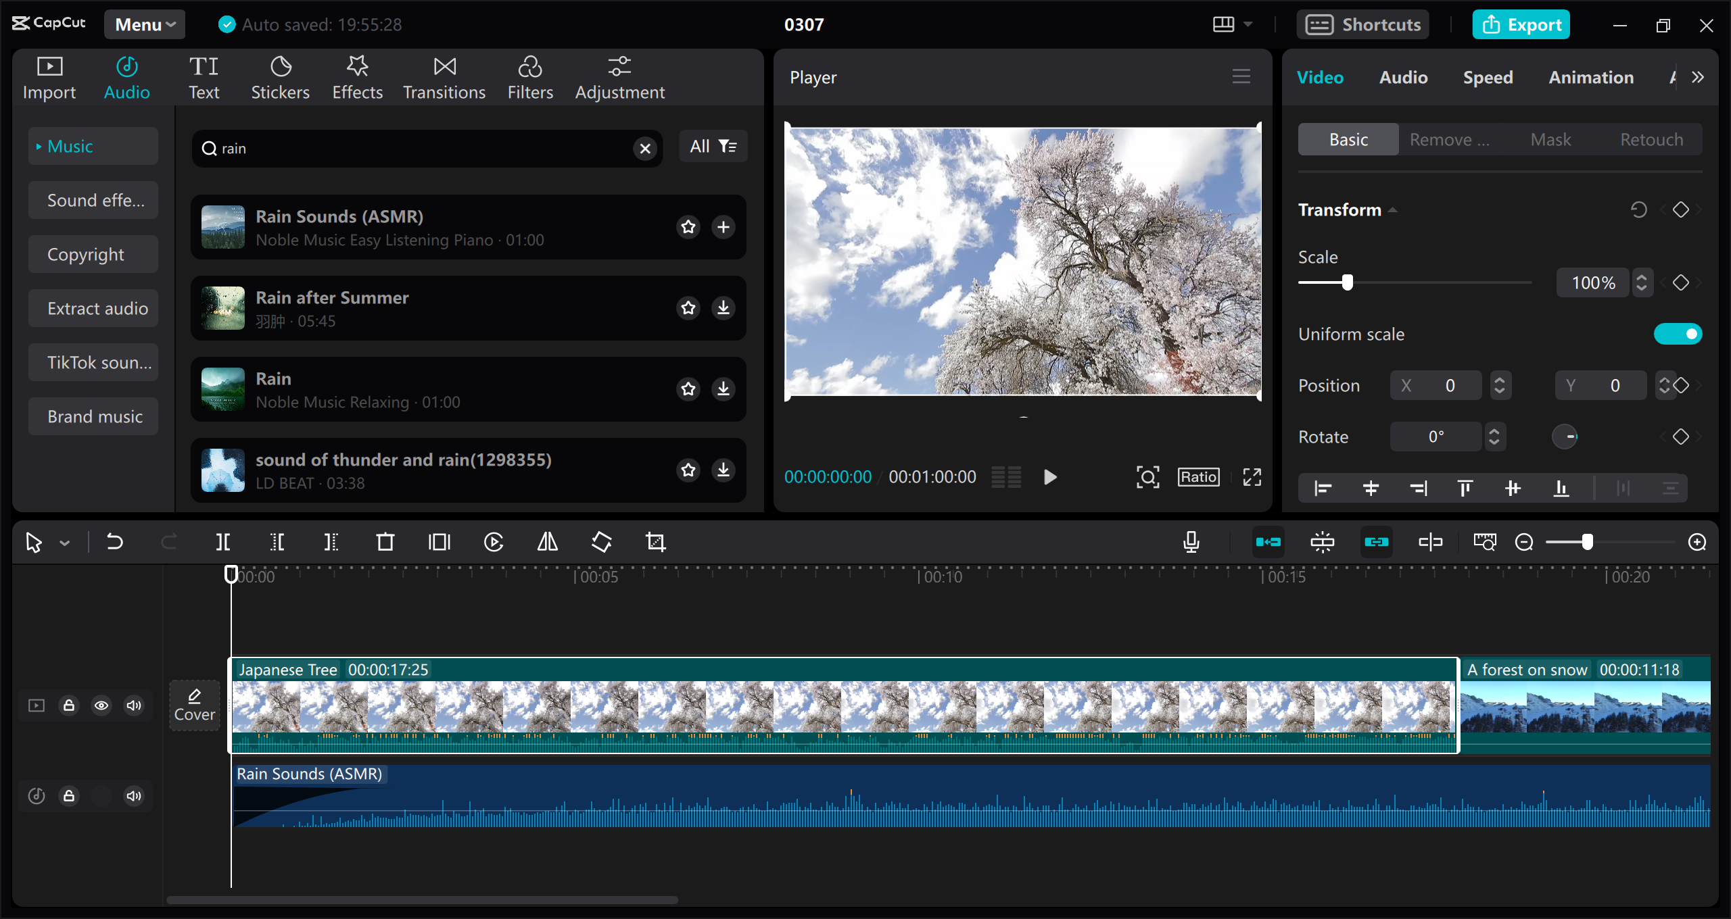Click the Delete clip icon in timeline toolbar
The image size is (1731, 919).
(385, 541)
